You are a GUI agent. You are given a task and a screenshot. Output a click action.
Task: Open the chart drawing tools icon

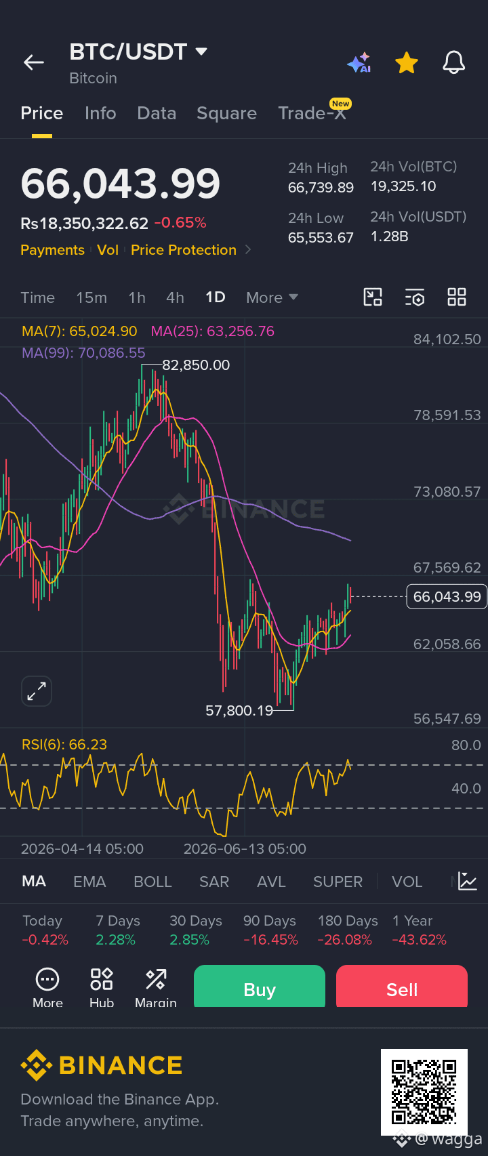click(373, 297)
